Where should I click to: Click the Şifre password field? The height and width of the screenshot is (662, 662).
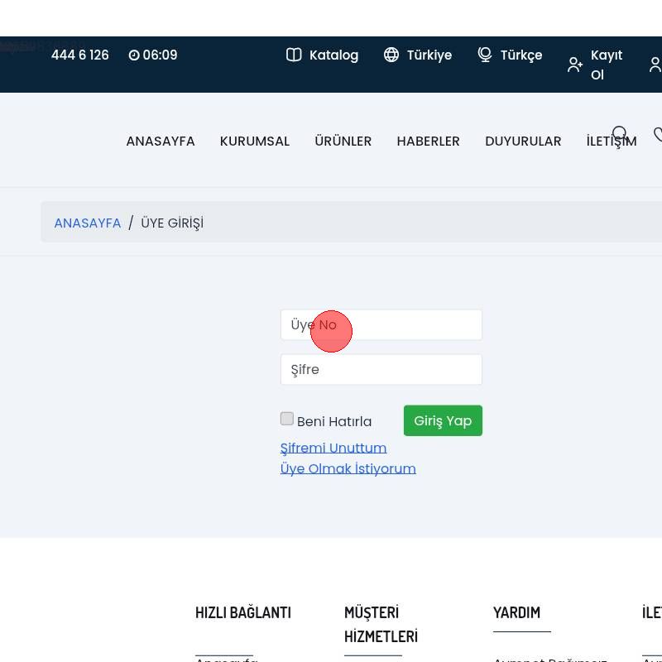[x=381, y=370]
